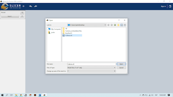This screenshot has height=97, width=173.
Task: Open File Explorer from taskbar
Action: coord(16,95)
